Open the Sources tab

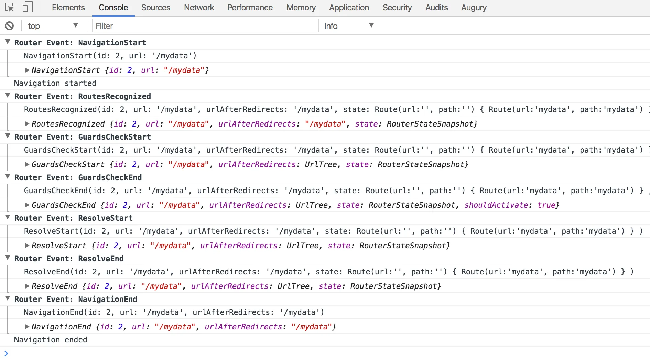pyautogui.click(x=155, y=8)
